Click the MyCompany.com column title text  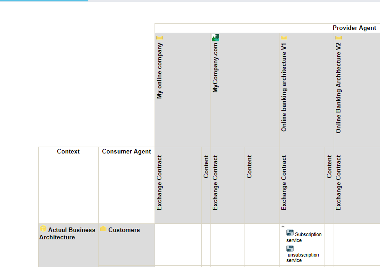coord(215,68)
